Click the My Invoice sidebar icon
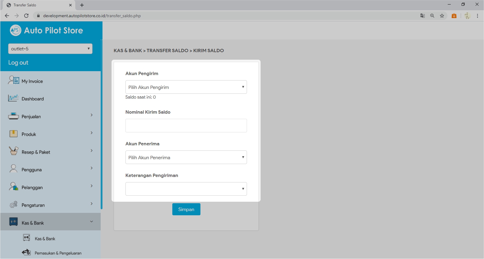Screen dimensions: 484x259 tap(14, 81)
